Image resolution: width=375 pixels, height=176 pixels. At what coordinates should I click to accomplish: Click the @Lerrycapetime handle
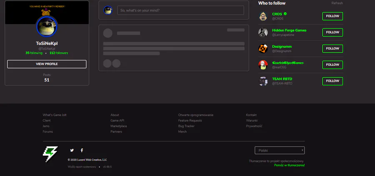point(283,35)
